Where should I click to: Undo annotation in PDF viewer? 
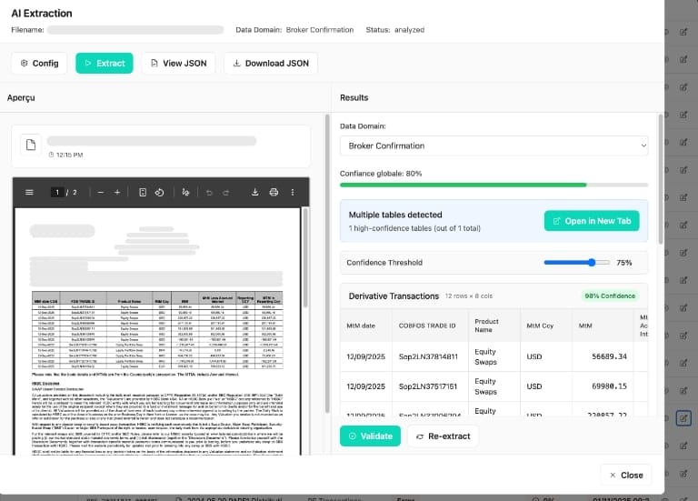(x=209, y=193)
